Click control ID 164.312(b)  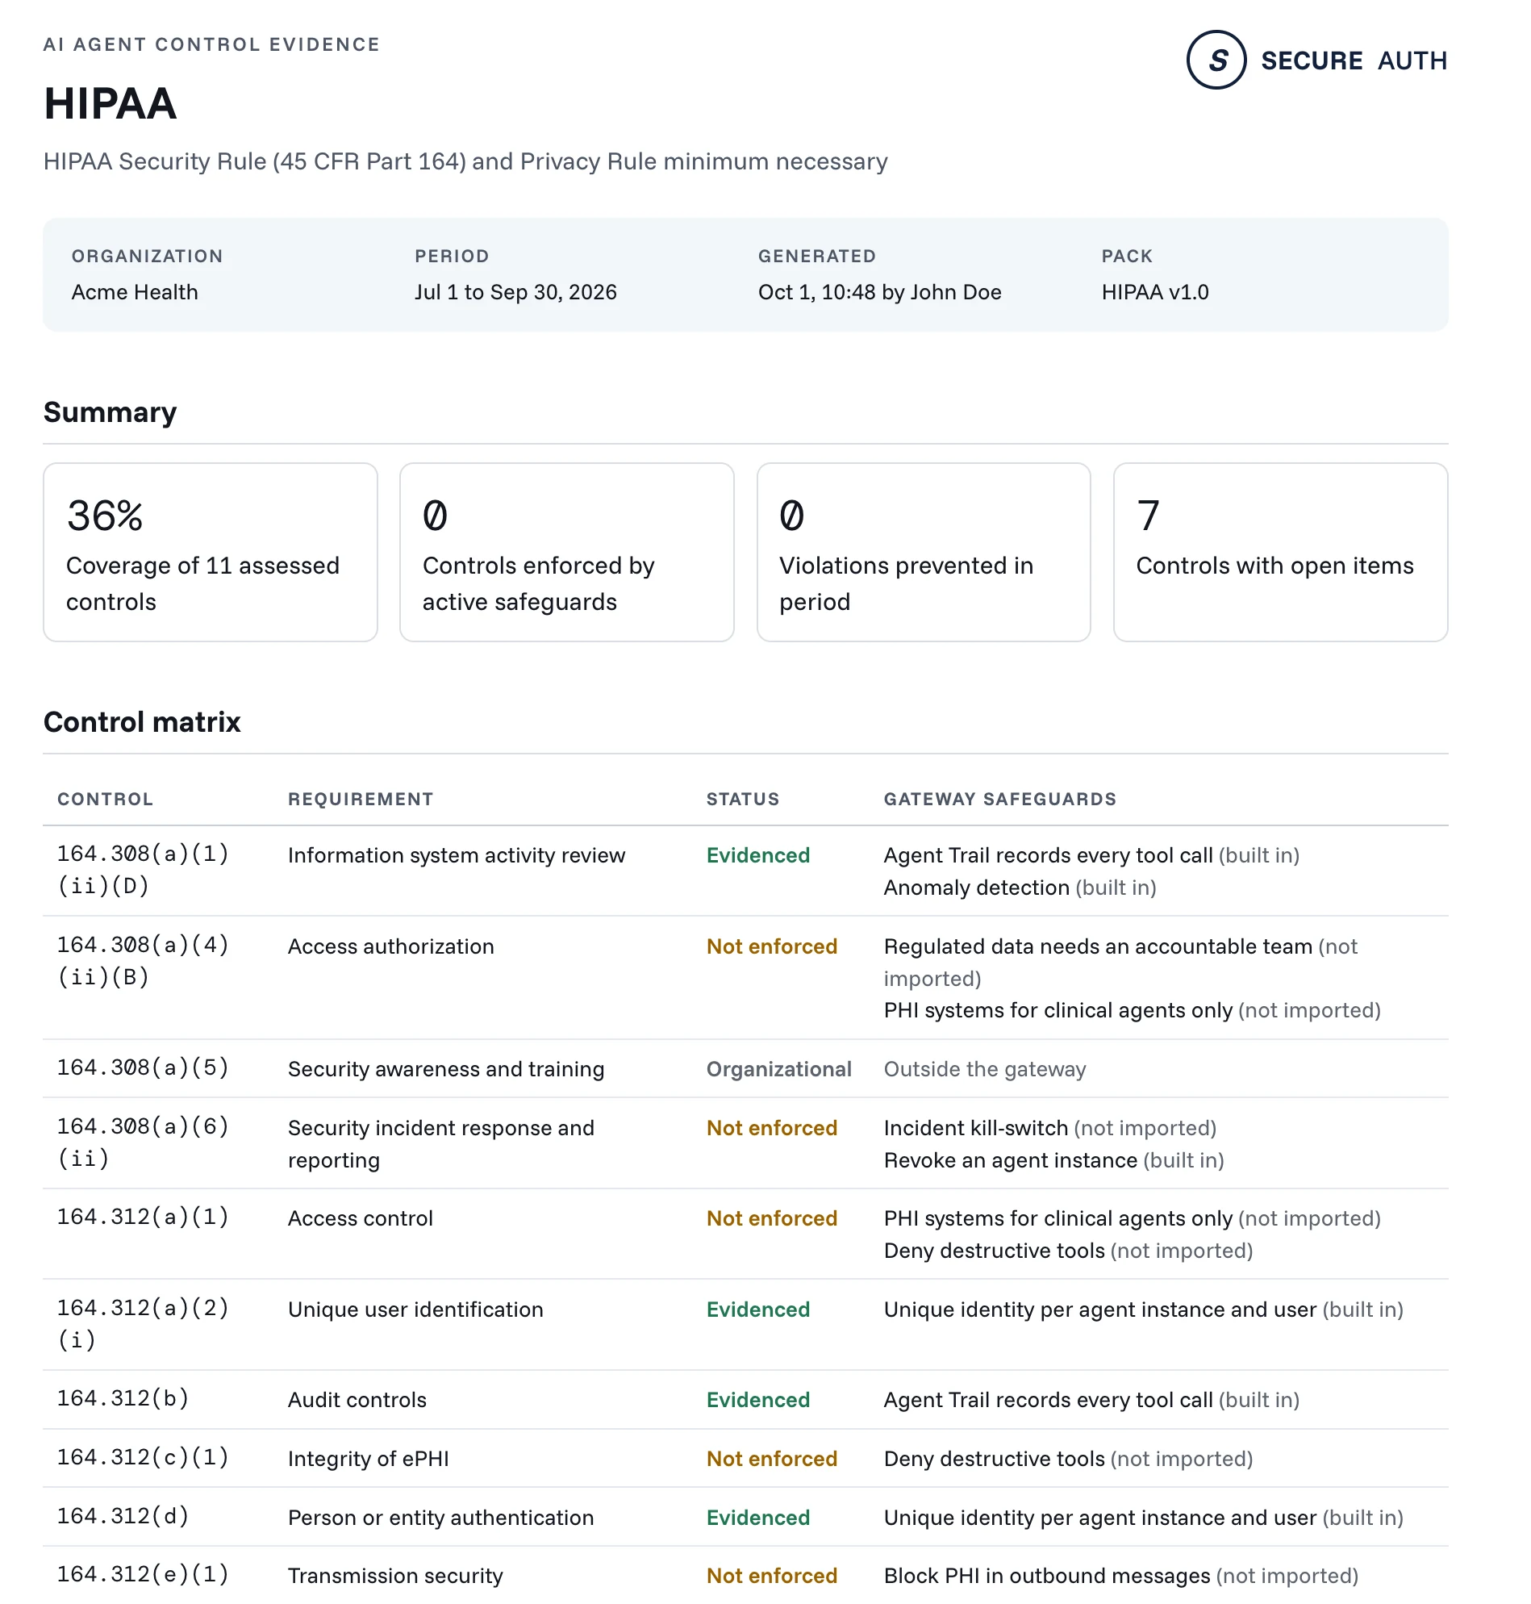[x=123, y=1398]
